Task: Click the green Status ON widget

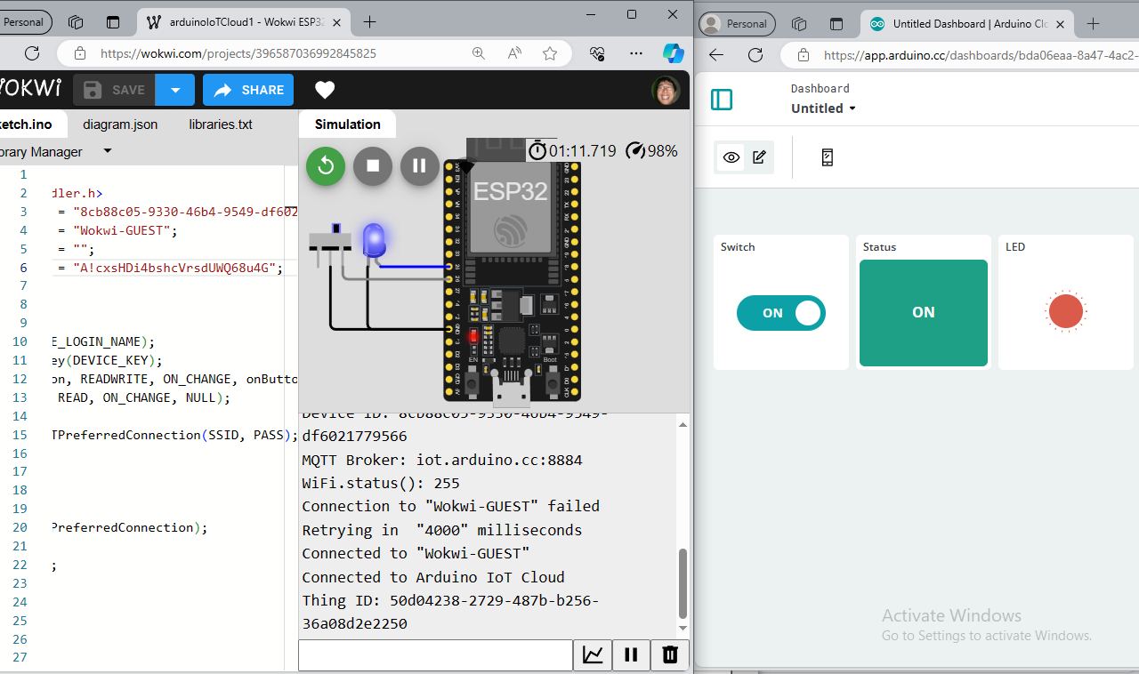Action: [923, 312]
